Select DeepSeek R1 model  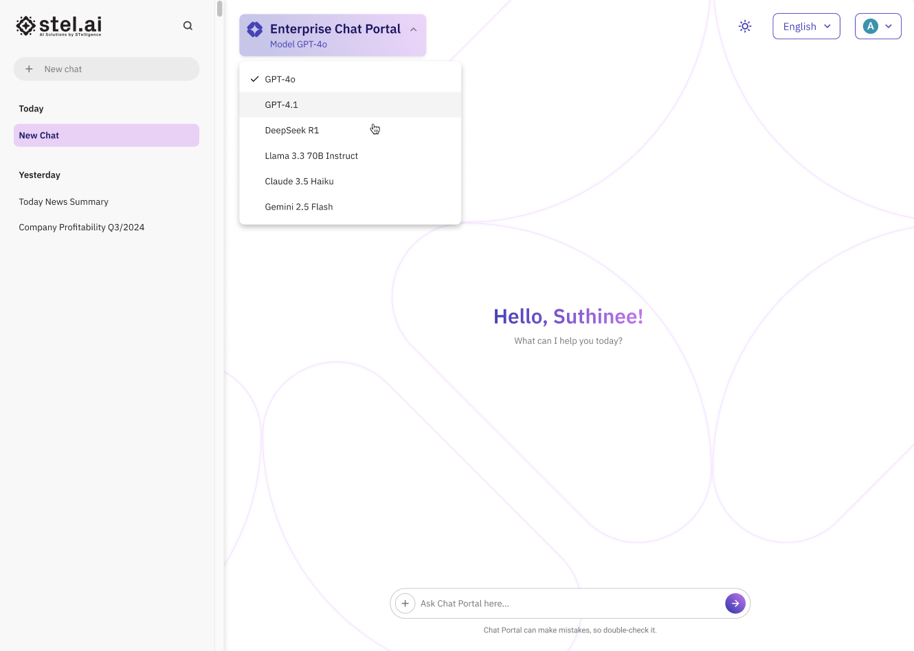(292, 131)
